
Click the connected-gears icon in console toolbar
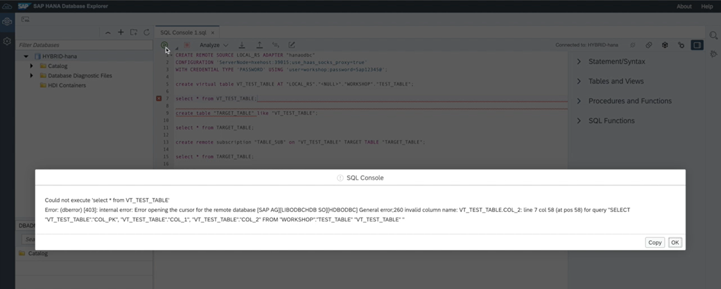[681, 45]
